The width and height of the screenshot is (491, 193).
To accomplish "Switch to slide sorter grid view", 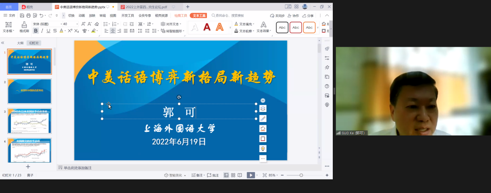I will (x=233, y=175).
